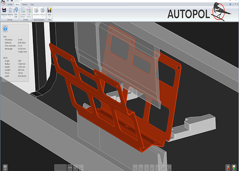Open the View ribbon tab
The width and height of the screenshot is (239, 171).
pos(32,4)
